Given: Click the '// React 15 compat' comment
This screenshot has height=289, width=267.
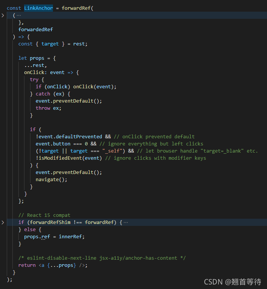Looking at the screenshot, I should pyautogui.click(x=44, y=215).
